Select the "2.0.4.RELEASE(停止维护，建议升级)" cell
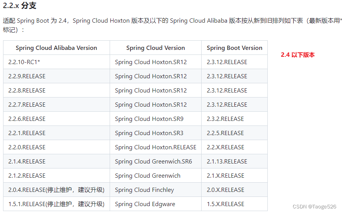This screenshot has width=342, height=213. click(x=57, y=190)
